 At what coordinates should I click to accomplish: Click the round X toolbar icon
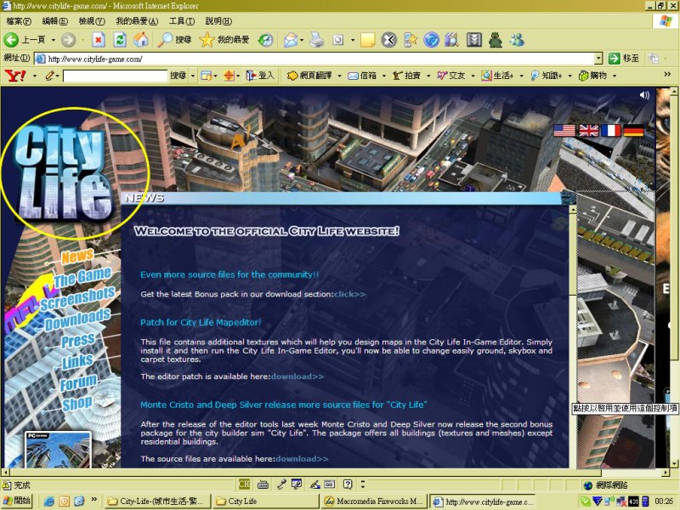click(x=389, y=40)
